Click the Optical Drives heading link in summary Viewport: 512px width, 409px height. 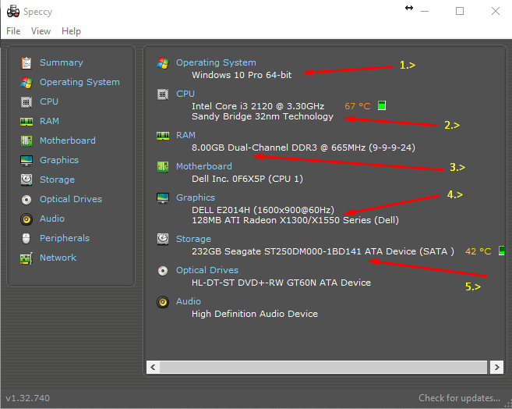pos(207,270)
